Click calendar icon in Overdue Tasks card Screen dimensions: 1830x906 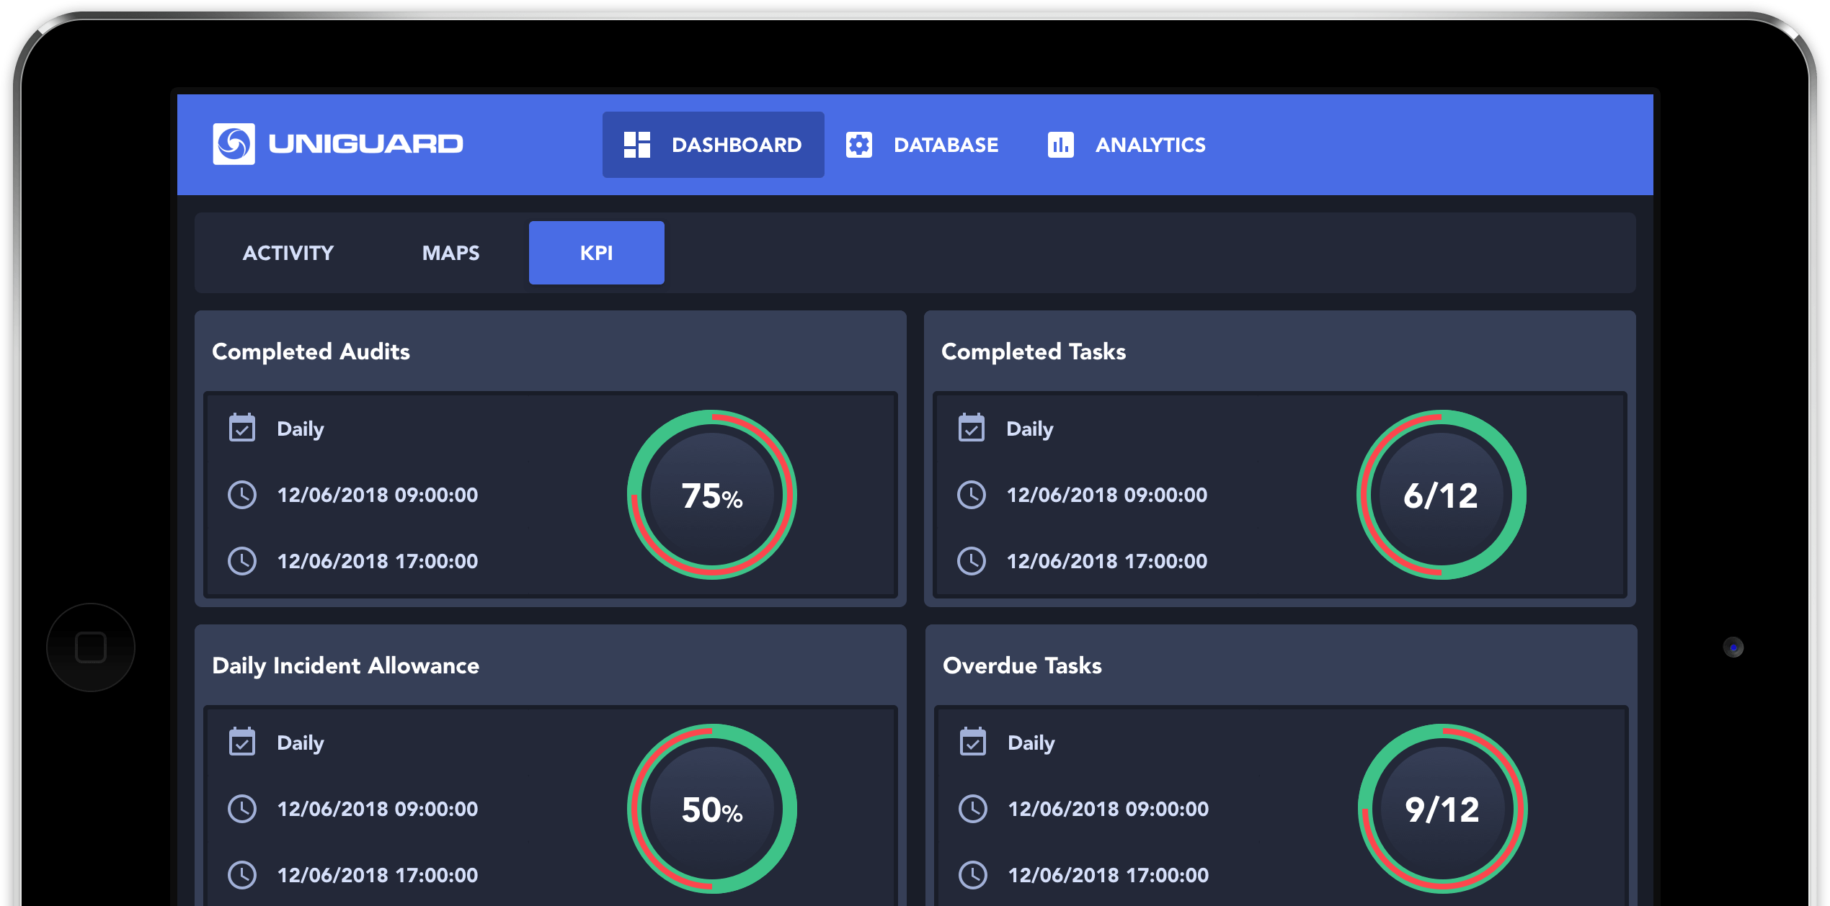pos(973,742)
